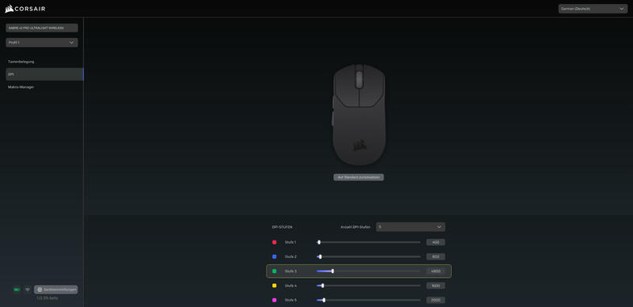Click the DPI-STUFEN heading
Viewport: 633px width, 307px height.
coord(282,227)
